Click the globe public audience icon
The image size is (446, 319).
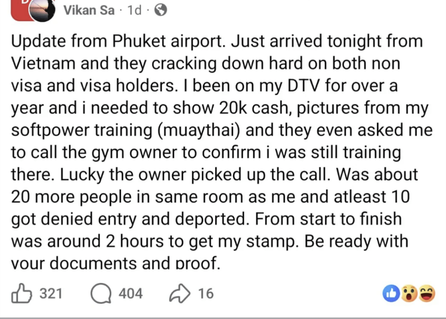coord(159,10)
